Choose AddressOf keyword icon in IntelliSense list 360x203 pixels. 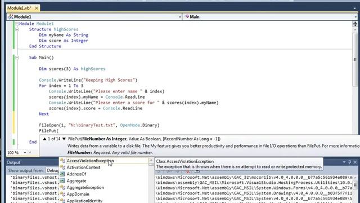click(x=62, y=174)
